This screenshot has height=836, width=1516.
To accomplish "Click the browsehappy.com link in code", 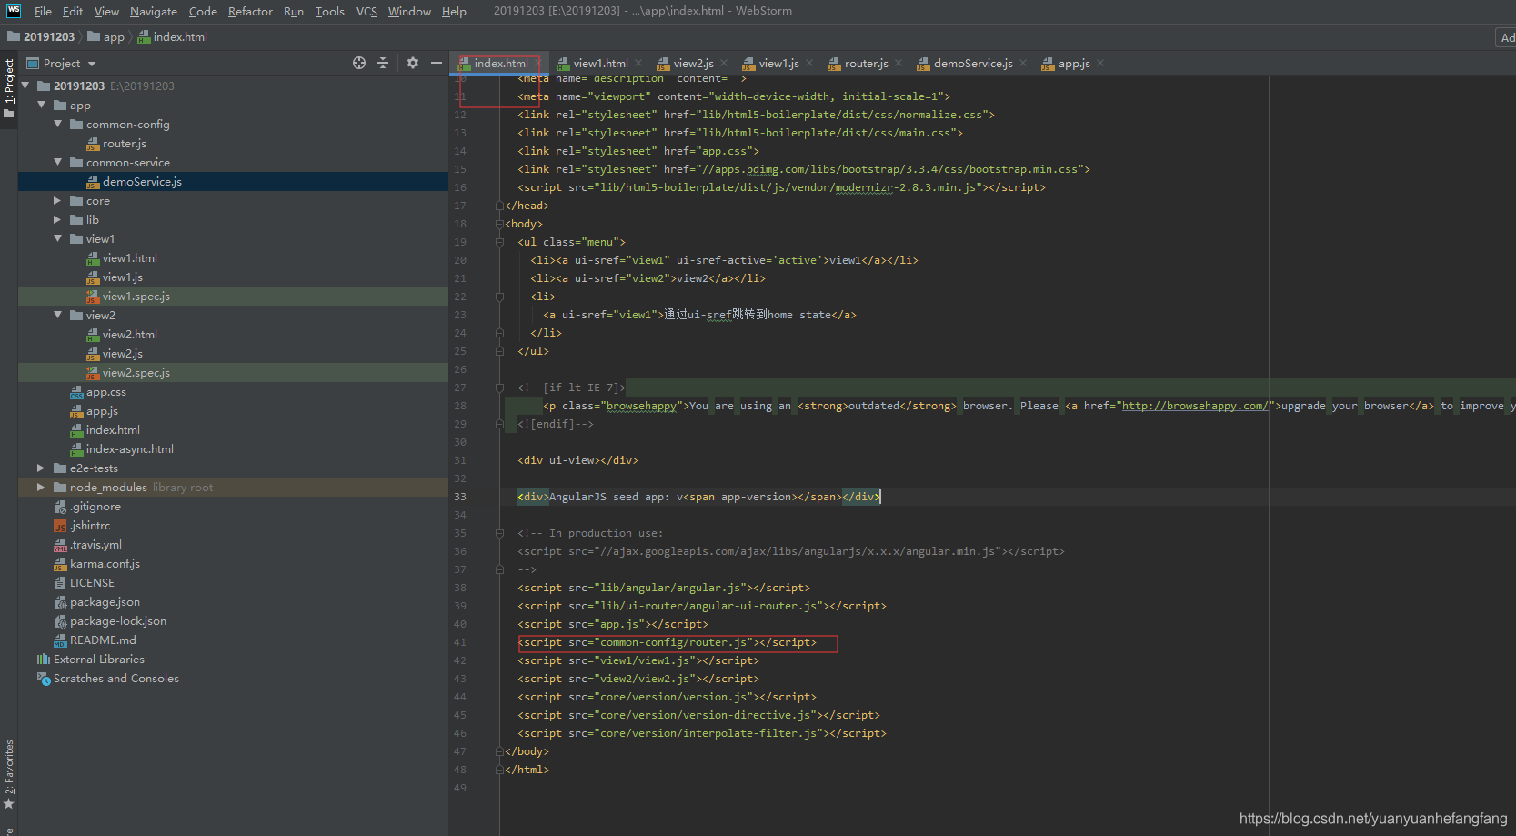I will coord(1194,406).
